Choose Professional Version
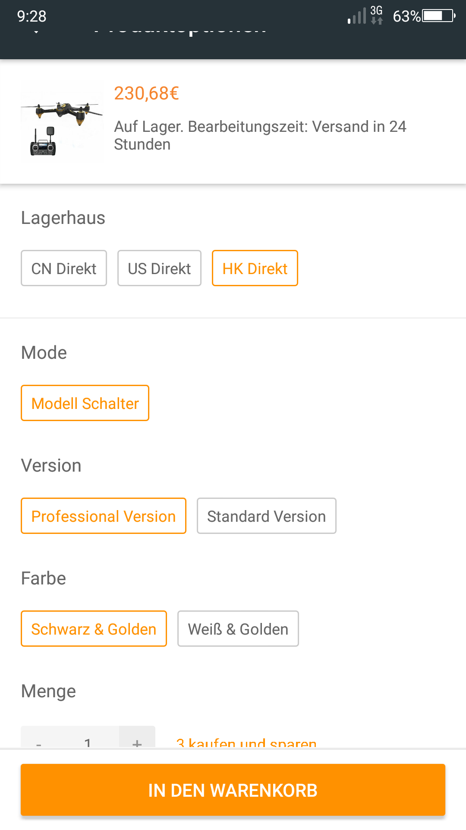The width and height of the screenshot is (466, 830). coord(104,516)
